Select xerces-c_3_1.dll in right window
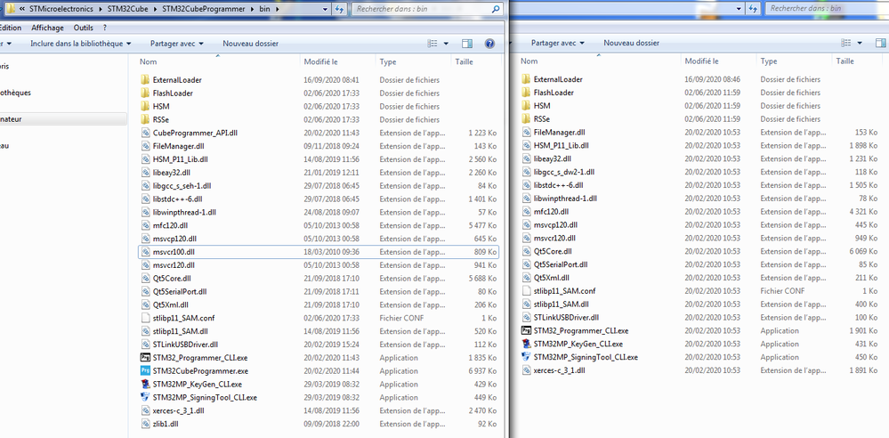Image resolution: width=889 pixels, height=438 pixels. click(560, 370)
